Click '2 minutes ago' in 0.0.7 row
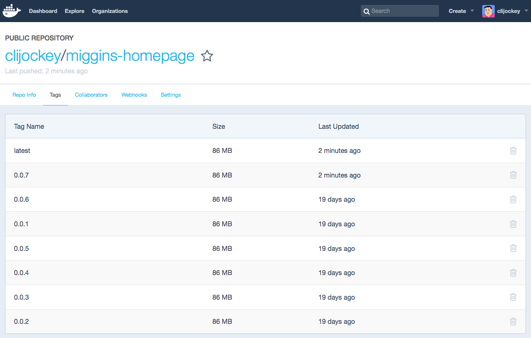 point(339,175)
